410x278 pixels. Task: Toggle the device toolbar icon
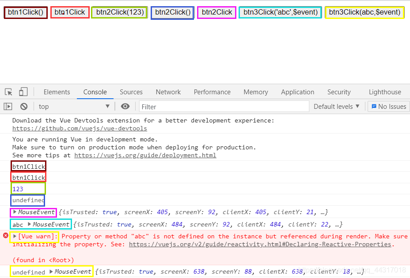(23, 92)
